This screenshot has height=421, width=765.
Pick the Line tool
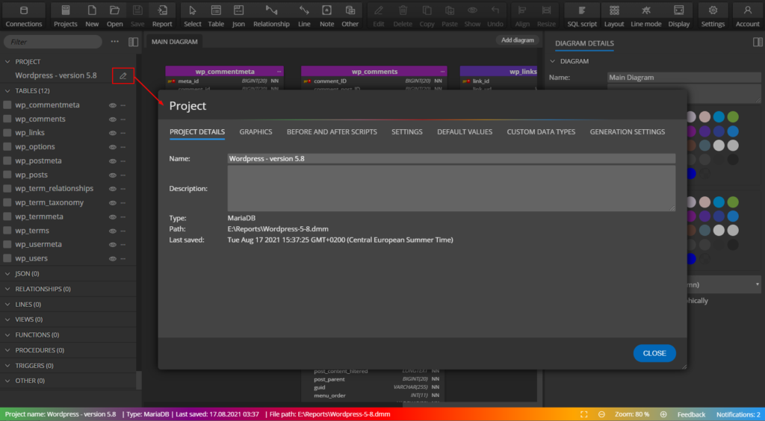[x=304, y=16]
